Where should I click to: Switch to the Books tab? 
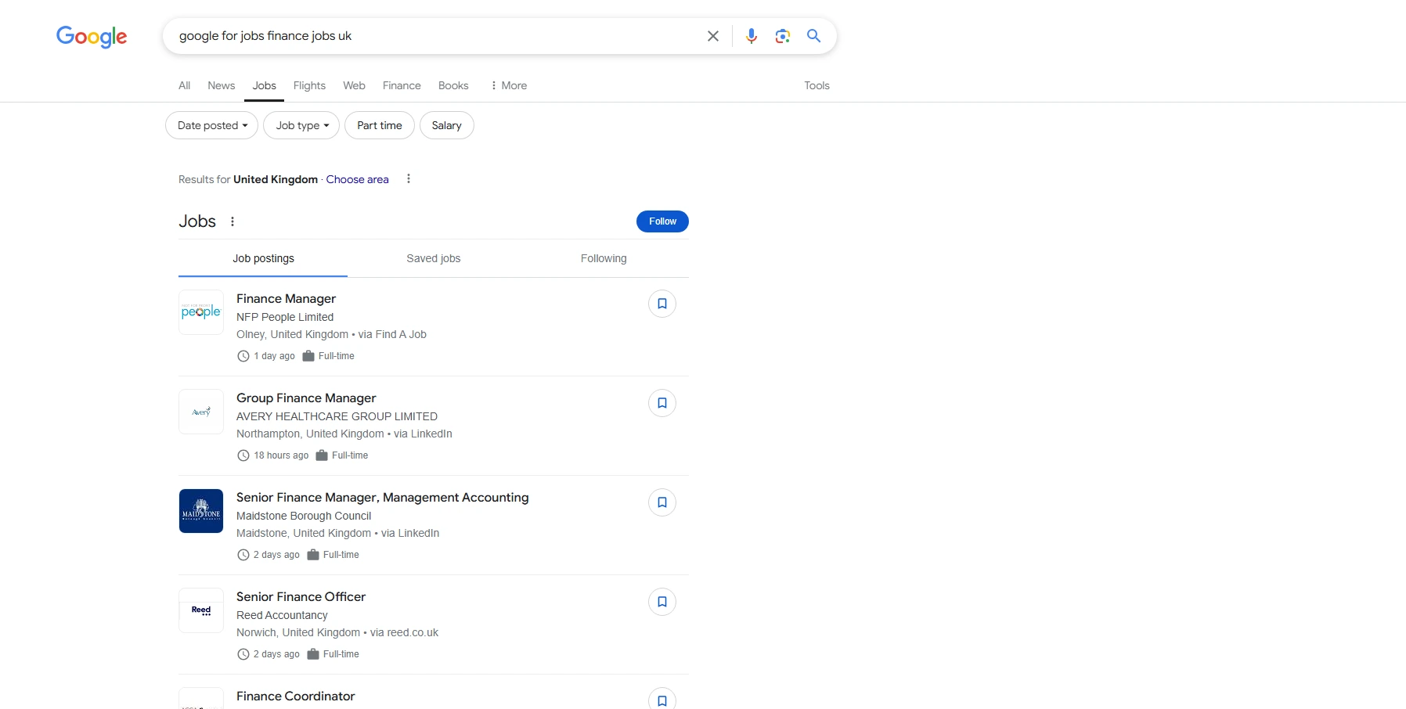(453, 85)
